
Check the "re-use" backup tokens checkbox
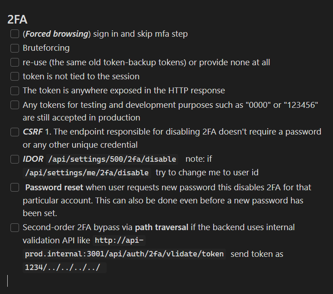coord(15,63)
